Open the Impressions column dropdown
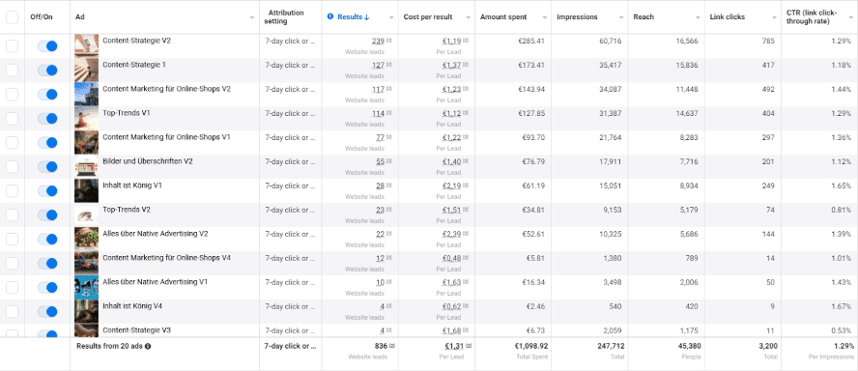This screenshot has height=371, width=858. 621,17
